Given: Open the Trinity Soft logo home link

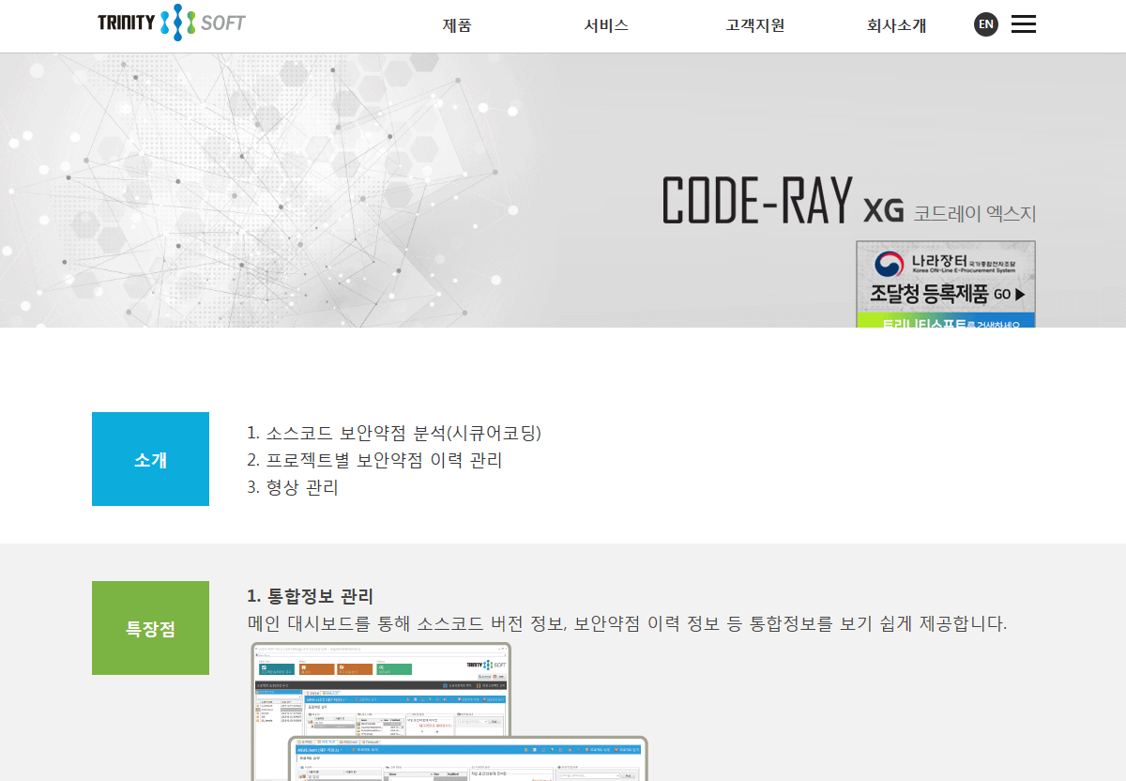Looking at the screenshot, I should [172, 23].
